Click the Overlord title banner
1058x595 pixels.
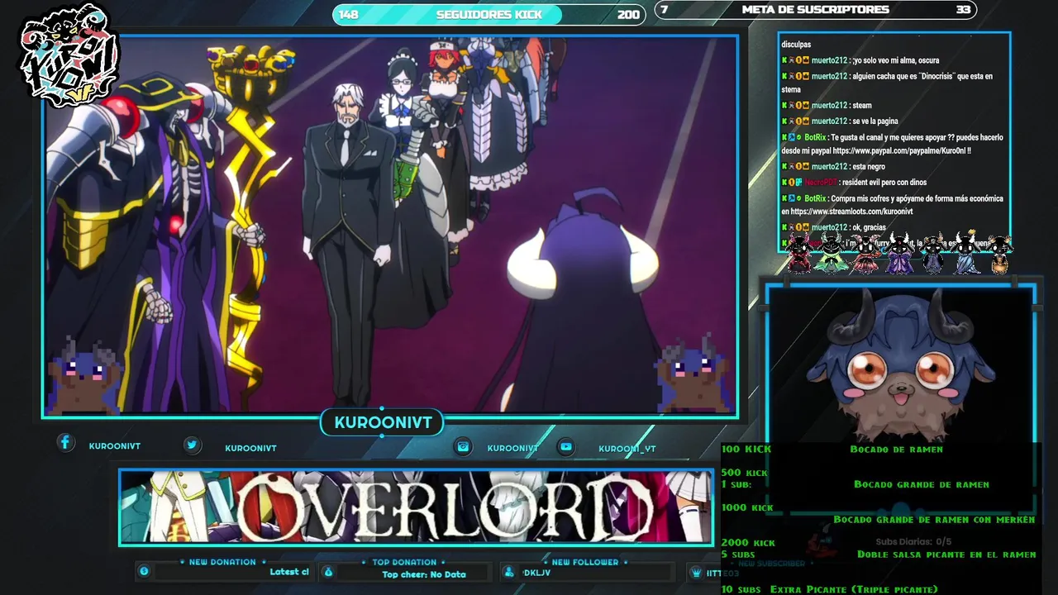pos(416,507)
